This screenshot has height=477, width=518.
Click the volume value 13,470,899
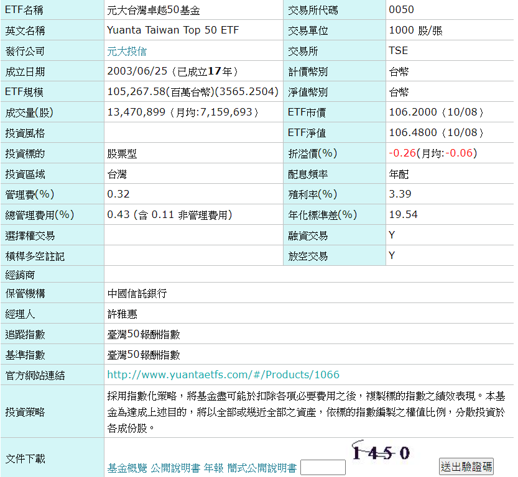(x=136, y=112)
